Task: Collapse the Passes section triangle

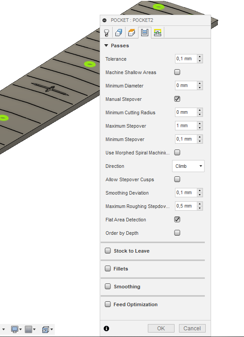Action: [x=106, y=46]
